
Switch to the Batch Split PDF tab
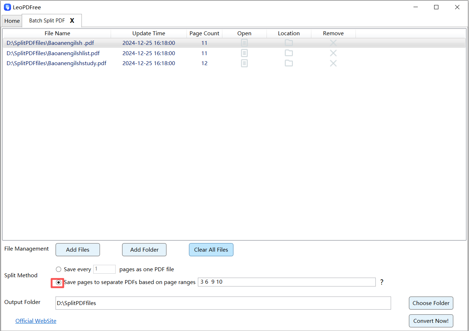[47, 21]
